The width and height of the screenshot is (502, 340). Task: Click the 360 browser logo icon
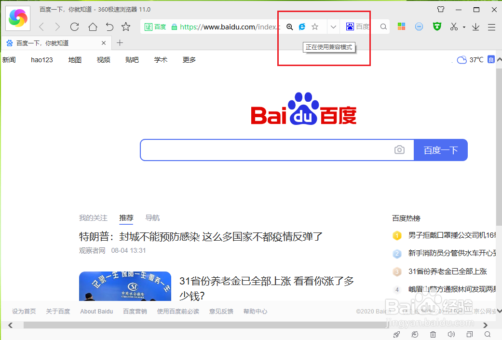pyautogui.click(x=18, y=18)
